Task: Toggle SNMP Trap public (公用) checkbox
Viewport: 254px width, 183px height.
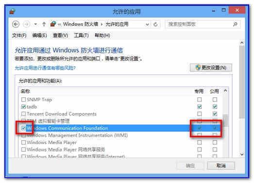Action: coord(215,99)
